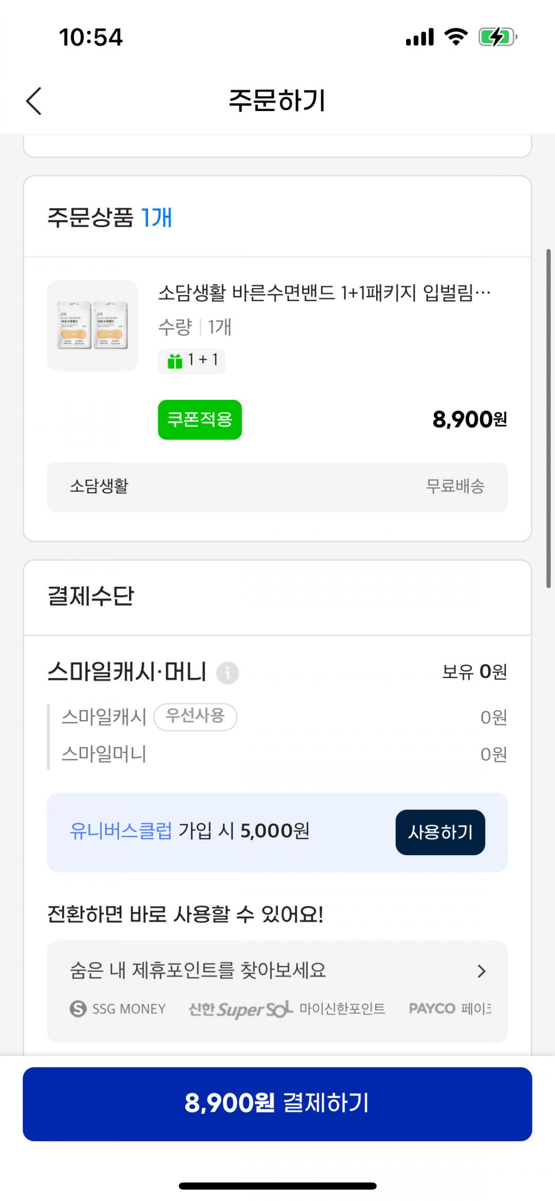This screenshot has height=1201, width=555.
Task: Expand the hidden 제휴포인트 chevron
Action: pyautogui.click(x=482, y=971)
